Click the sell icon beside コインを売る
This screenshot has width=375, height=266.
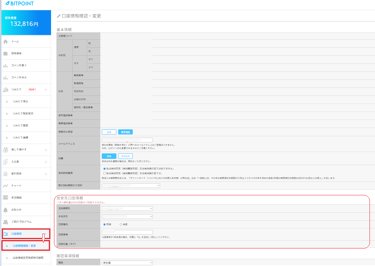click(x=5, y=78)
